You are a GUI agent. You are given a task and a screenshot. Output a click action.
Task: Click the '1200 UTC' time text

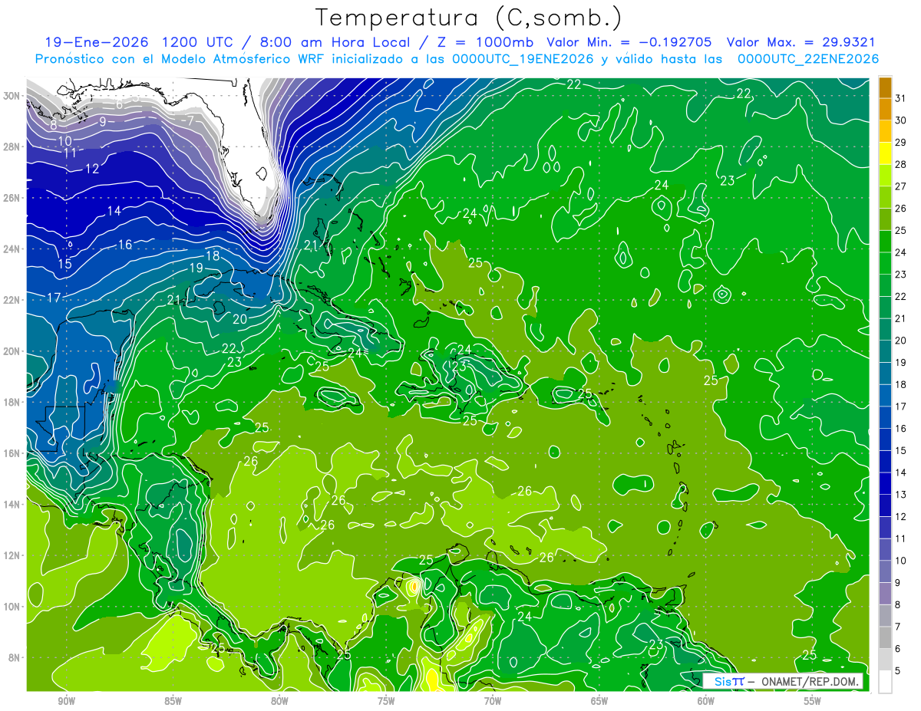pos(198,42)
